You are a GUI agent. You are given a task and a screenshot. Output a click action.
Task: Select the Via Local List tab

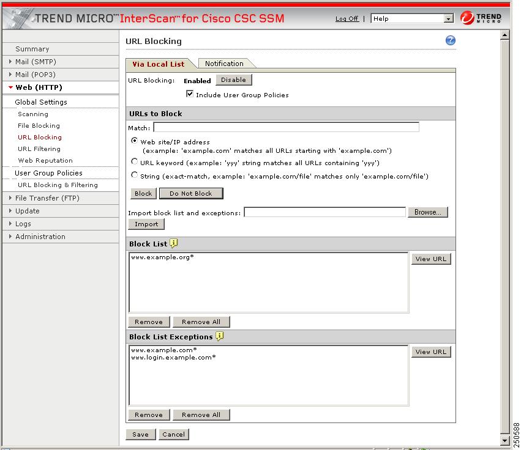[159, 64]
